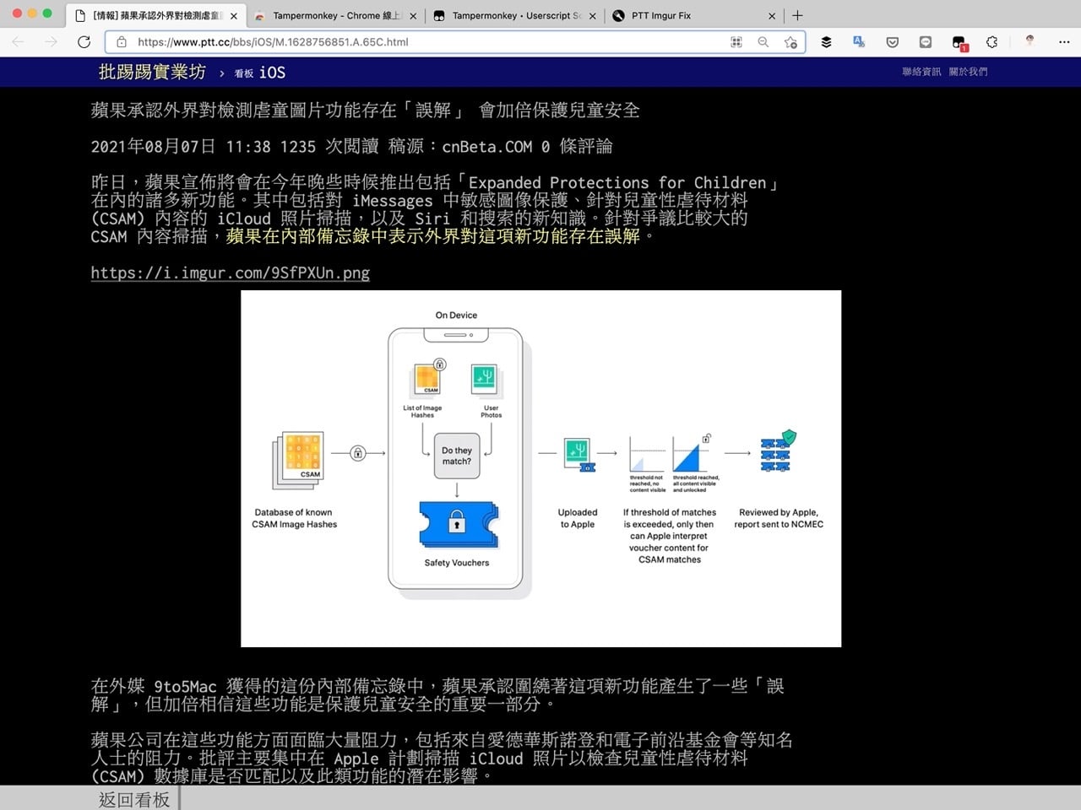Click the macOS red close window button

[17, 13]
